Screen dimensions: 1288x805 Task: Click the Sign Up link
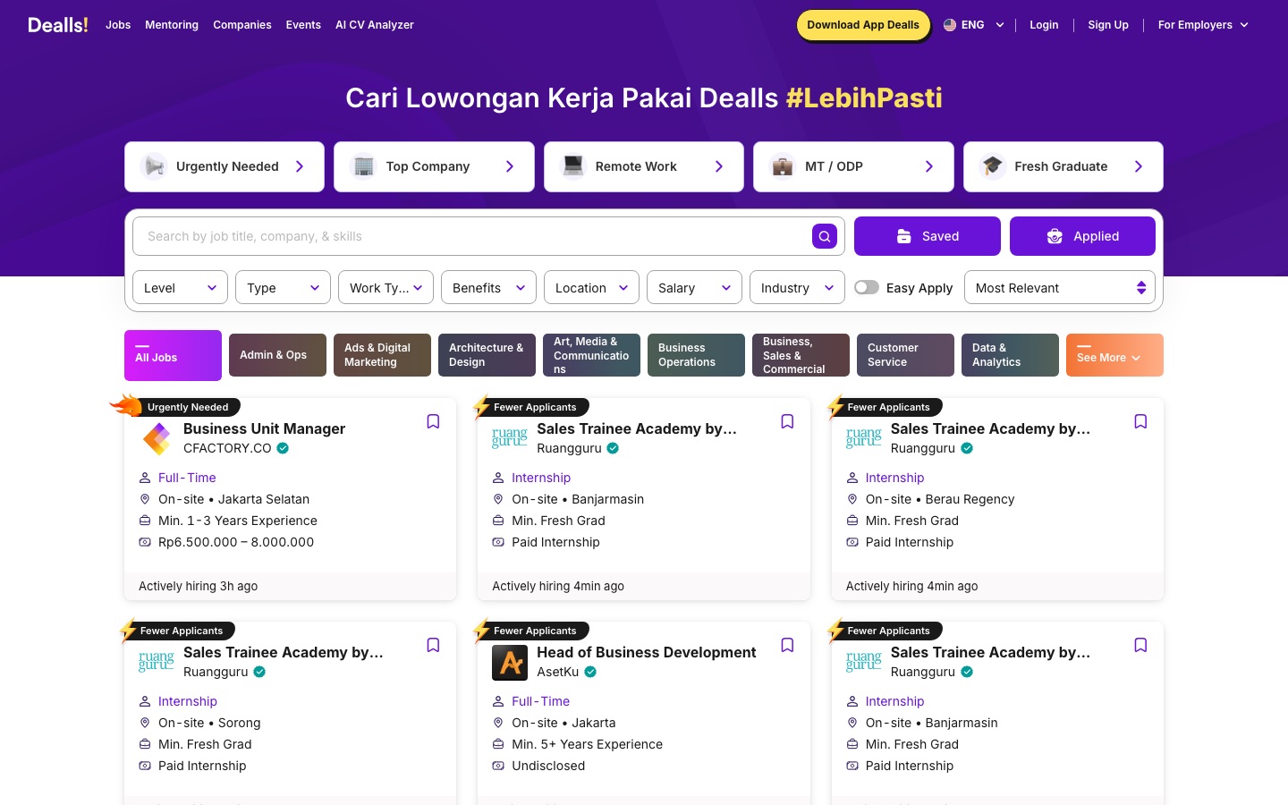click(x=1108, y=25)
